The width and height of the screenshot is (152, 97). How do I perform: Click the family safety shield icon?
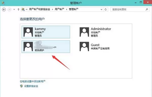22,86
